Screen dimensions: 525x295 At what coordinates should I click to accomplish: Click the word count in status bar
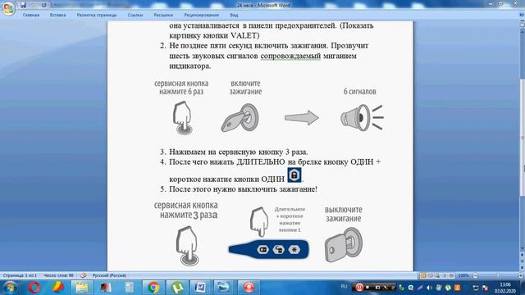58,275
